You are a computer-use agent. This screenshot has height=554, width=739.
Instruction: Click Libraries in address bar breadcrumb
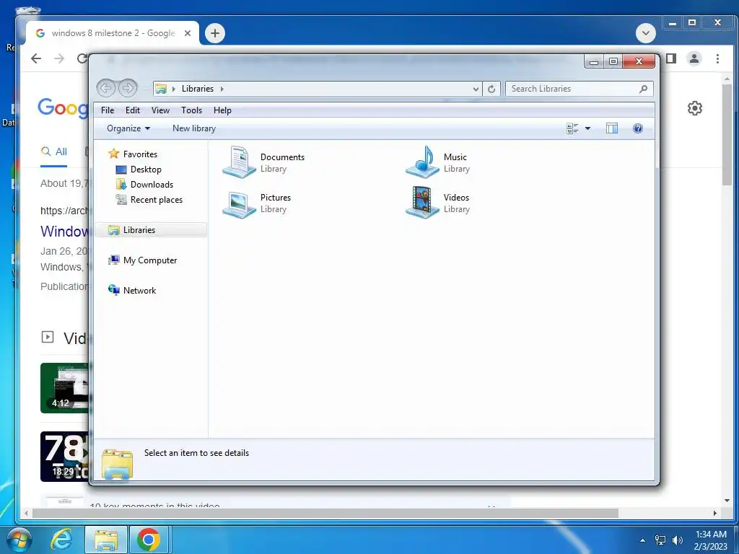(x=198, y=89)
